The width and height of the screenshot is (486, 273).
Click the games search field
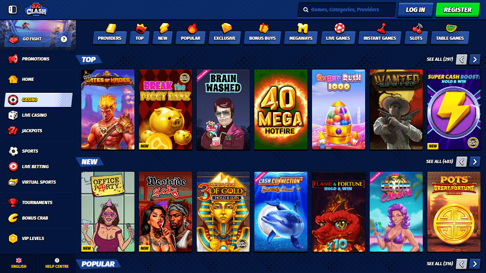(x=346, y=10)
